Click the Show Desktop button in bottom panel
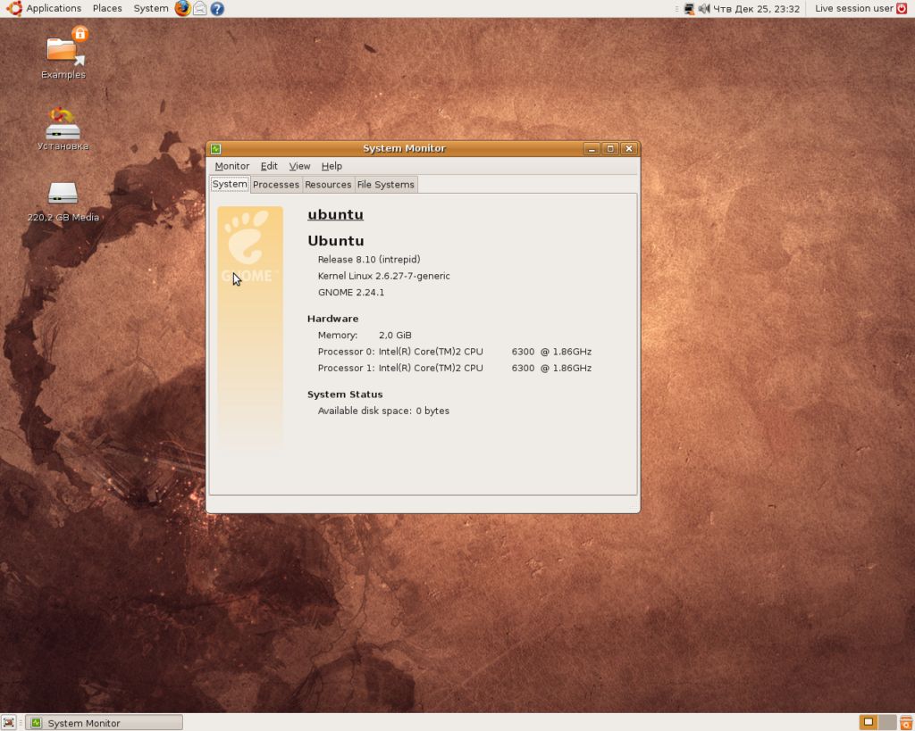Screen dimensions: 915x731 [9, 723]
